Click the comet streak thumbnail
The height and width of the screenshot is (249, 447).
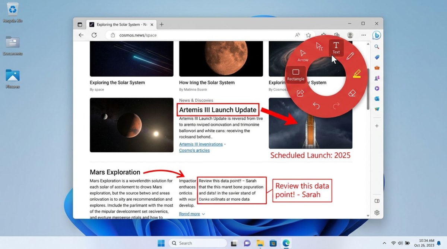pyautogui.click(x=131, y=59)
